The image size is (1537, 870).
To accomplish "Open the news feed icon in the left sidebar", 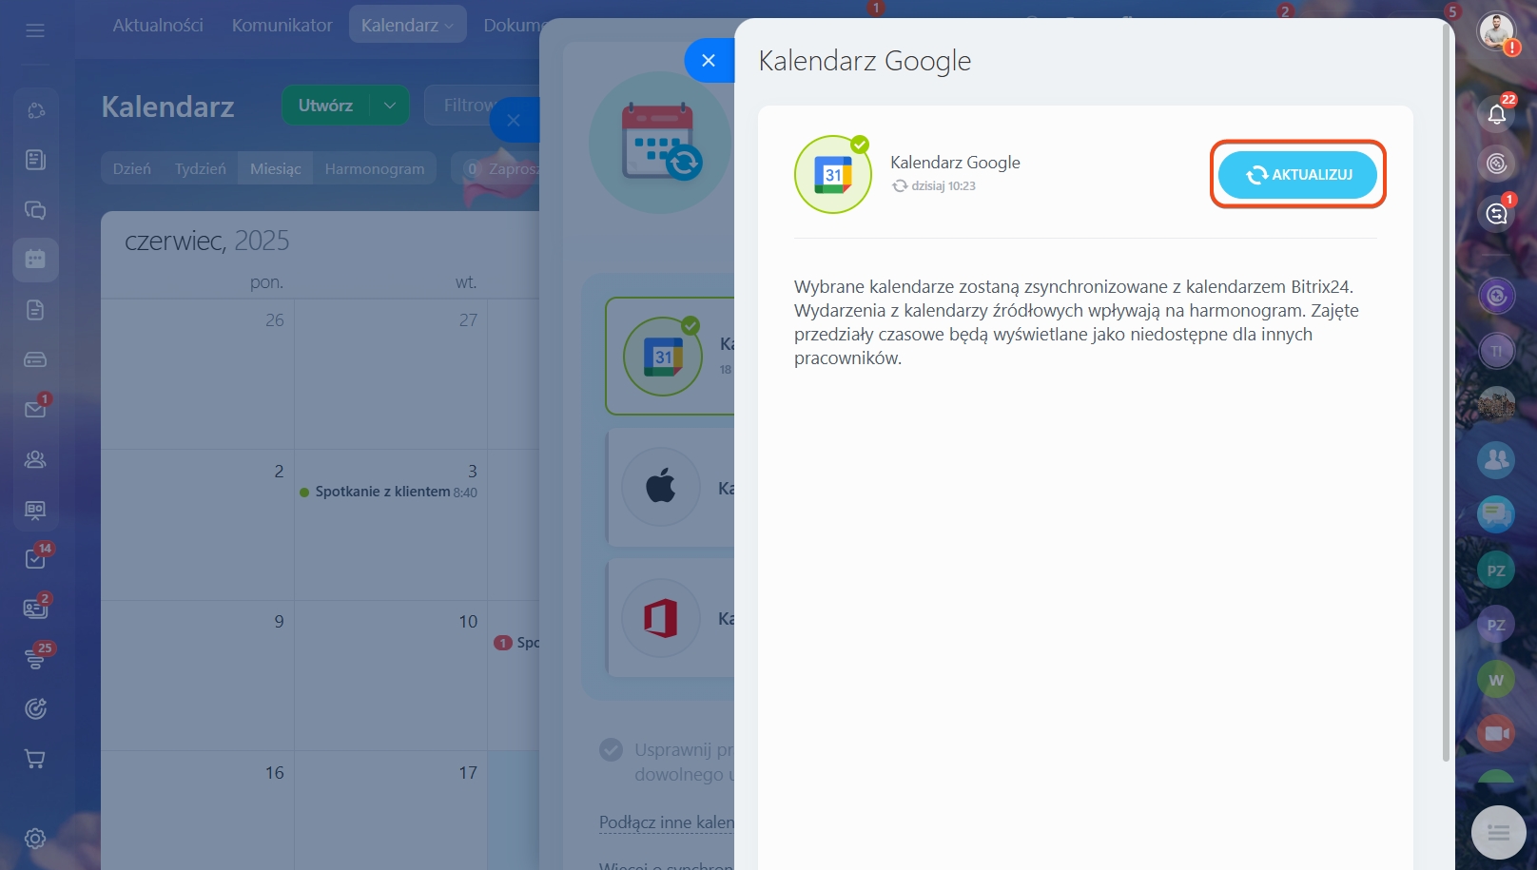I will click(35, 160).
